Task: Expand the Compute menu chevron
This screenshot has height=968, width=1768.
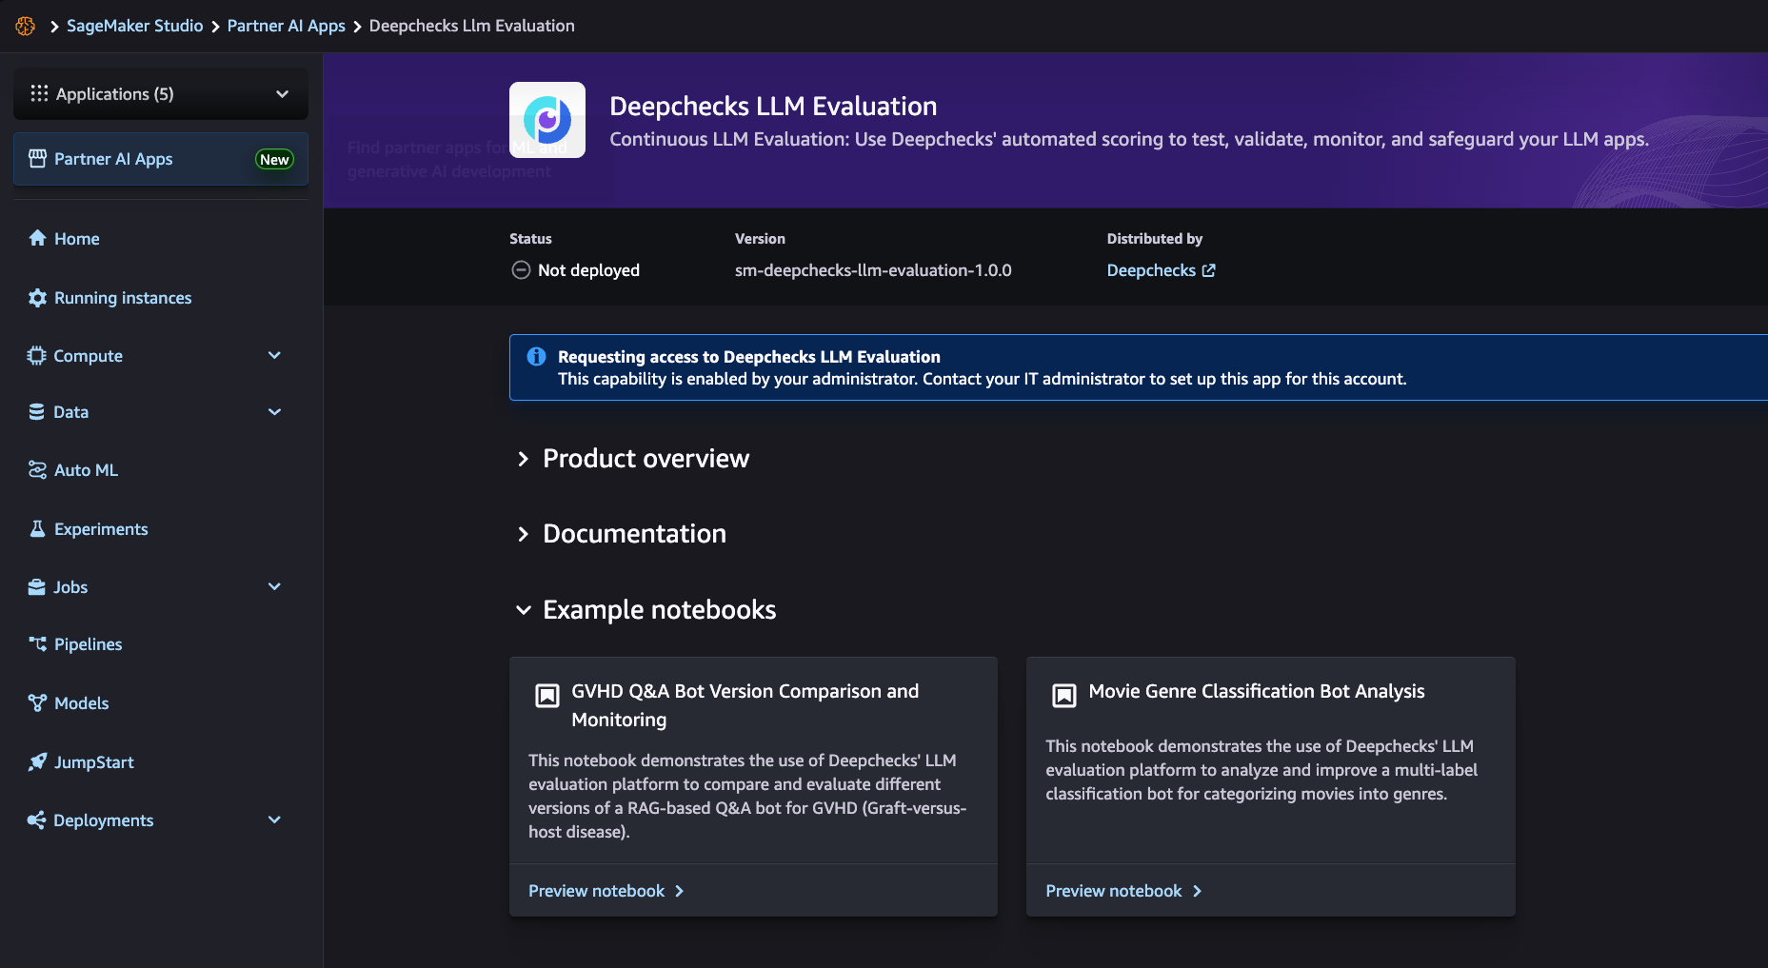Action: (274, 356)
